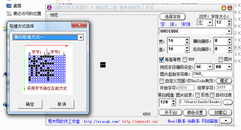Click the 创建(C) button
This screenshot has width=241, height=130.
220,113
